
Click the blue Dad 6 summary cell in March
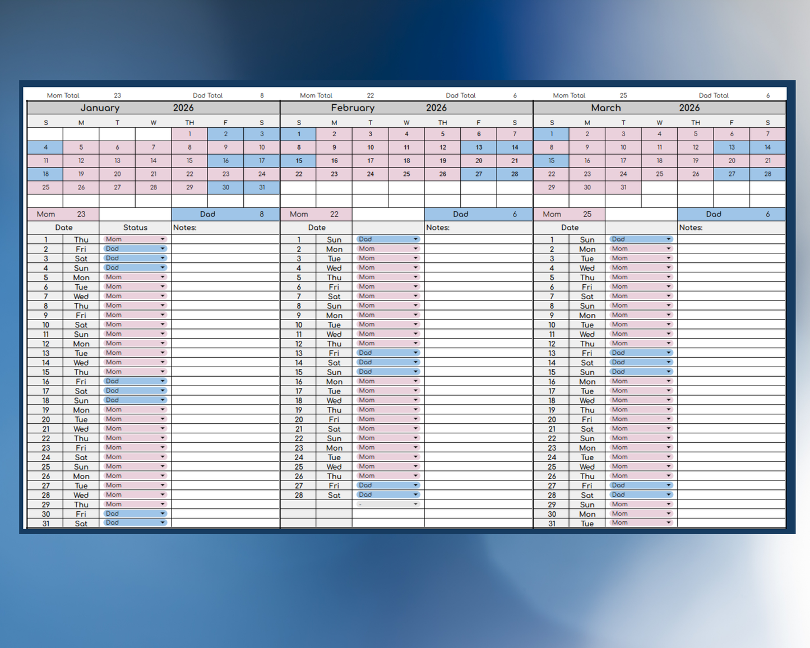click(x=732, y=214)
